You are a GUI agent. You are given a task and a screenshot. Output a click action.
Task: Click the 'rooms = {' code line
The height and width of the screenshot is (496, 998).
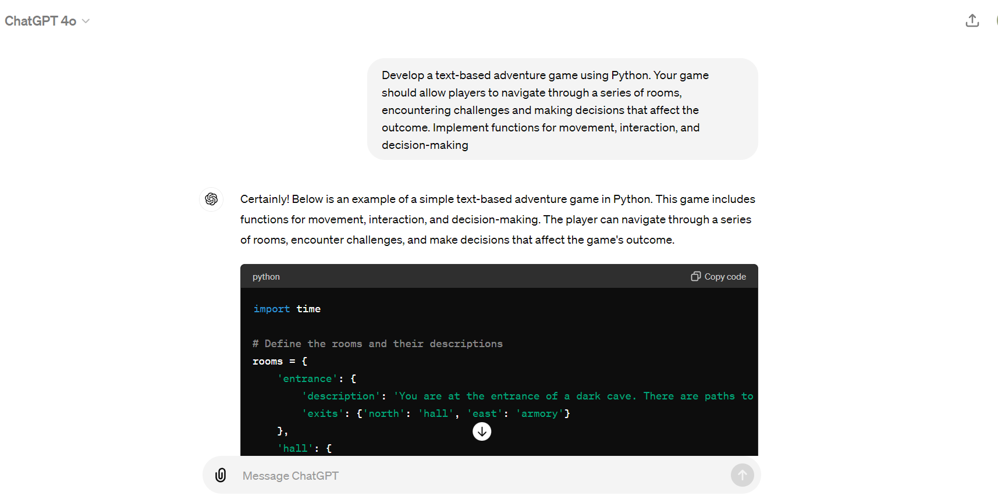point(279,361)
